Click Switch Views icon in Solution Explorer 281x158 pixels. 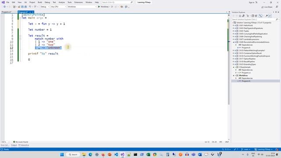(243, 16)
